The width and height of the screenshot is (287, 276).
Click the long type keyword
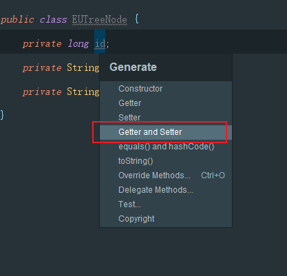tap(78, 43)
